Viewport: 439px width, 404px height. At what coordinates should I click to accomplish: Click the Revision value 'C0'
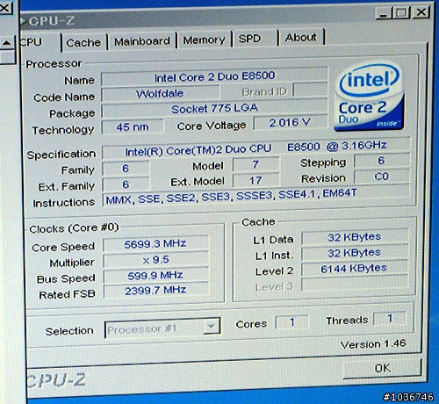pos(382,177)
